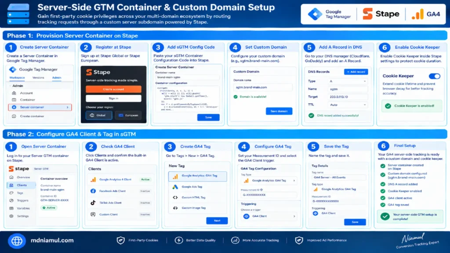The width and height of the screenshot is (450, 253).
Task: Click the Better Data Quality lightning icon
Action: [x=179, y=240]
